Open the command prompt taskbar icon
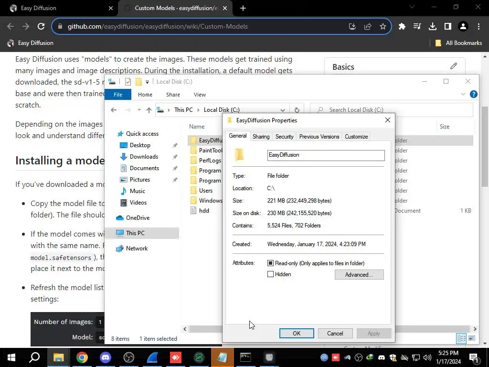 pos(246,357)
